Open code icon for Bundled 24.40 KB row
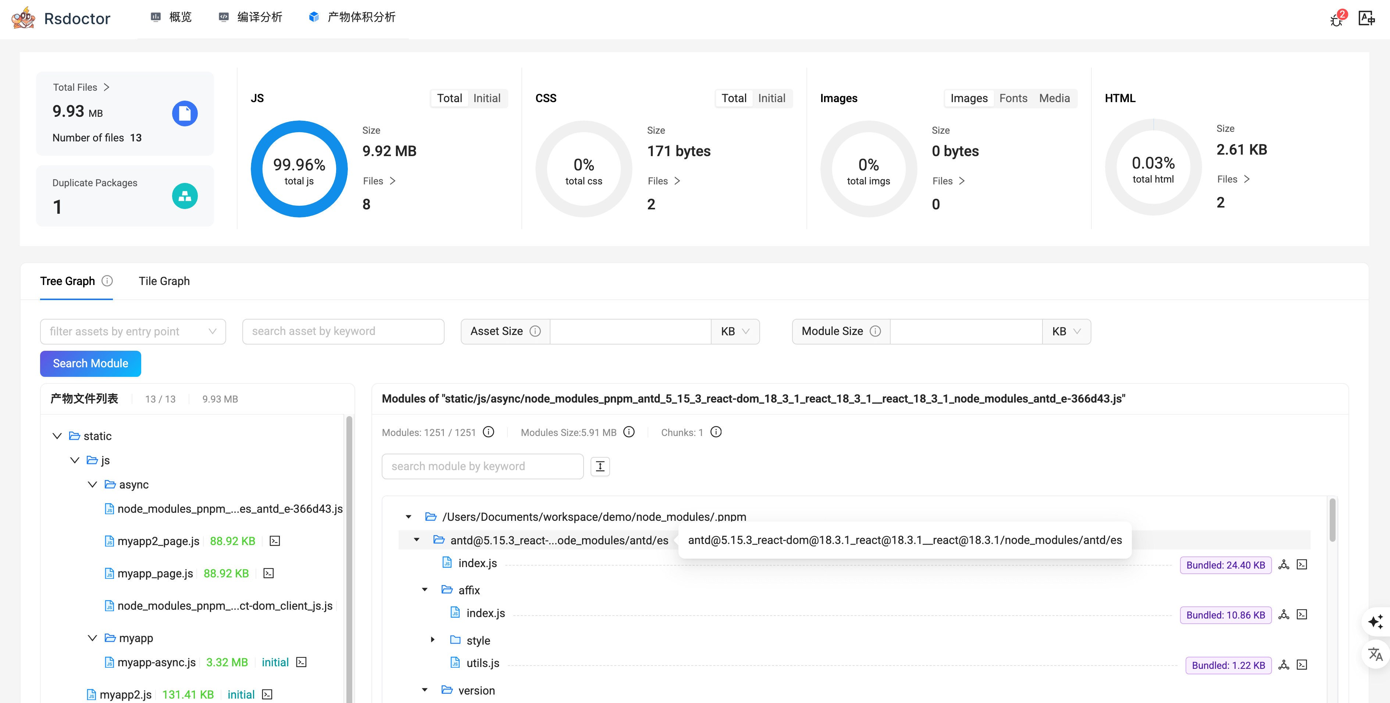Screen dimensions: 1390x703 pos(1302,565)
